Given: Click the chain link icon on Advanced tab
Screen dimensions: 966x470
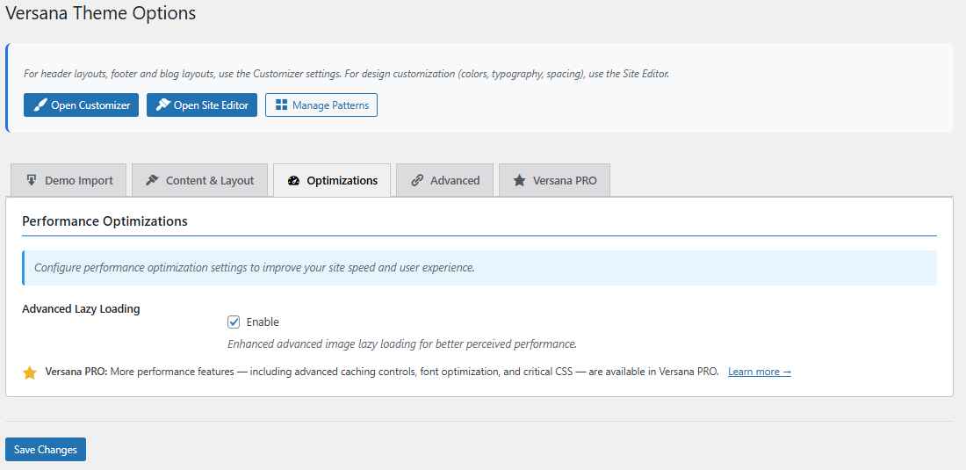Looking at the screenshot, I should pos(417,180).
